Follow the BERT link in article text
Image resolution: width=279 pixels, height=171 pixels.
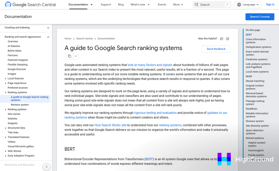click(149, 159)
